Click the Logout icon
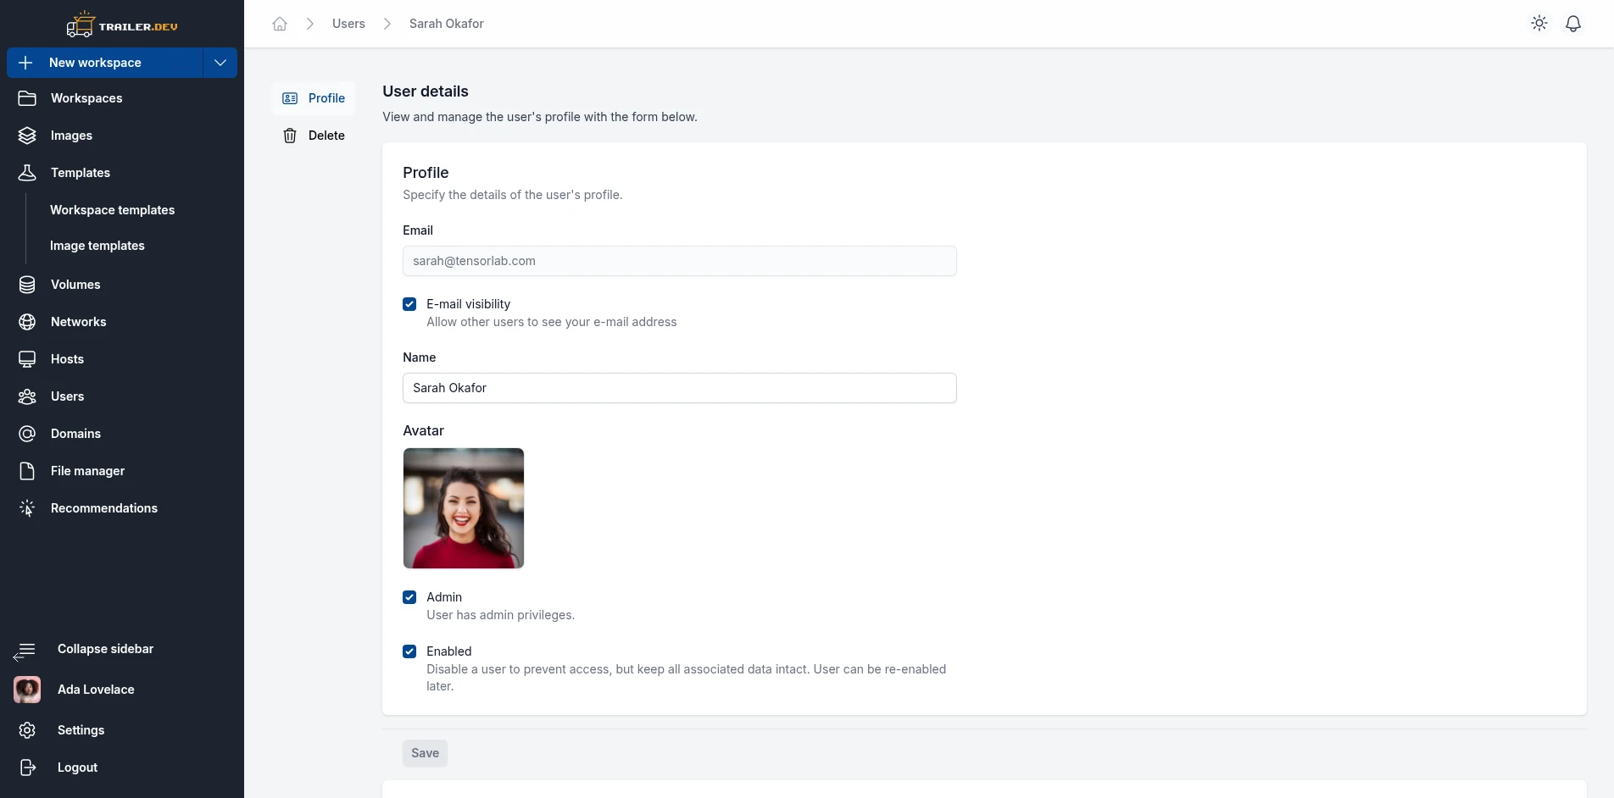Screen dimensions: 1614x798 click(27, 768)
